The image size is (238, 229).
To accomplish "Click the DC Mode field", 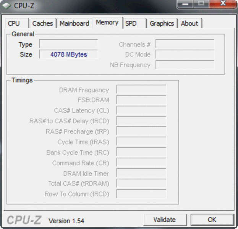I will [x=185, y=54].
